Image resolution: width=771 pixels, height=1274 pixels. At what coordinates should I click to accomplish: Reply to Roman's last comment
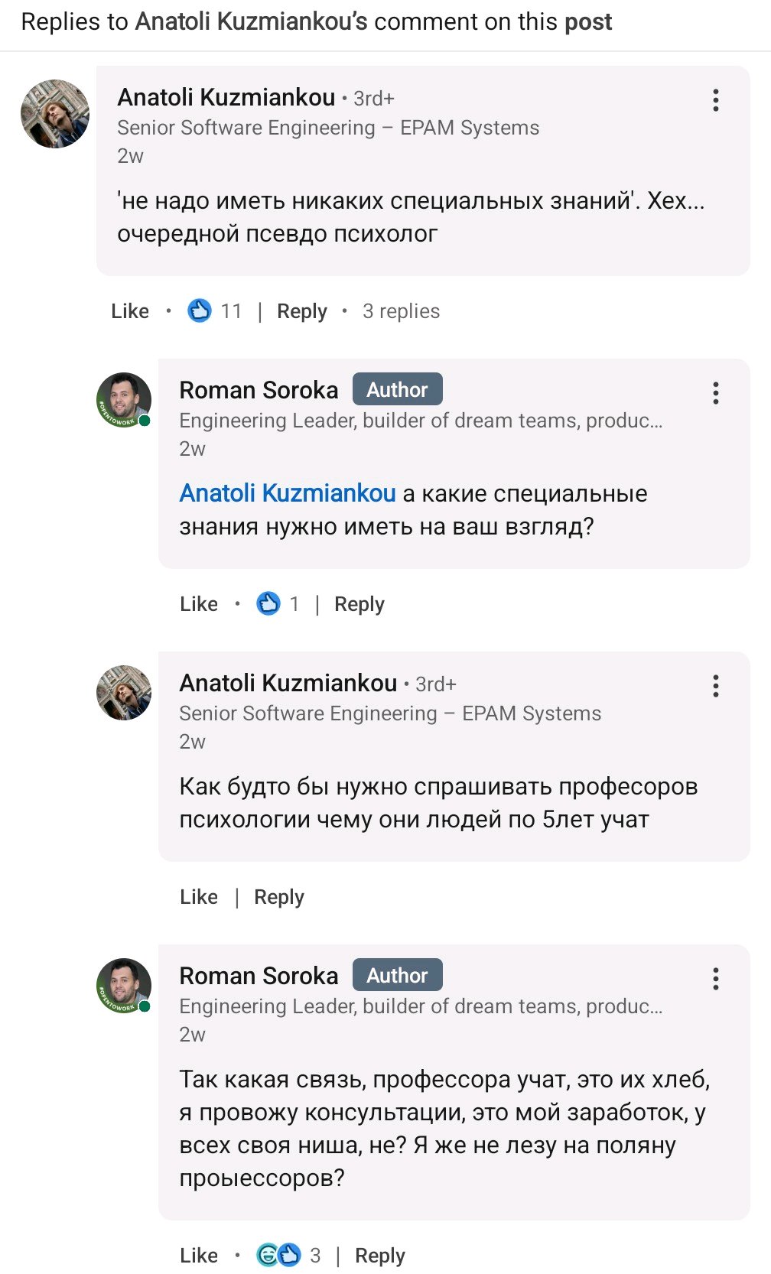(380, 1255)
